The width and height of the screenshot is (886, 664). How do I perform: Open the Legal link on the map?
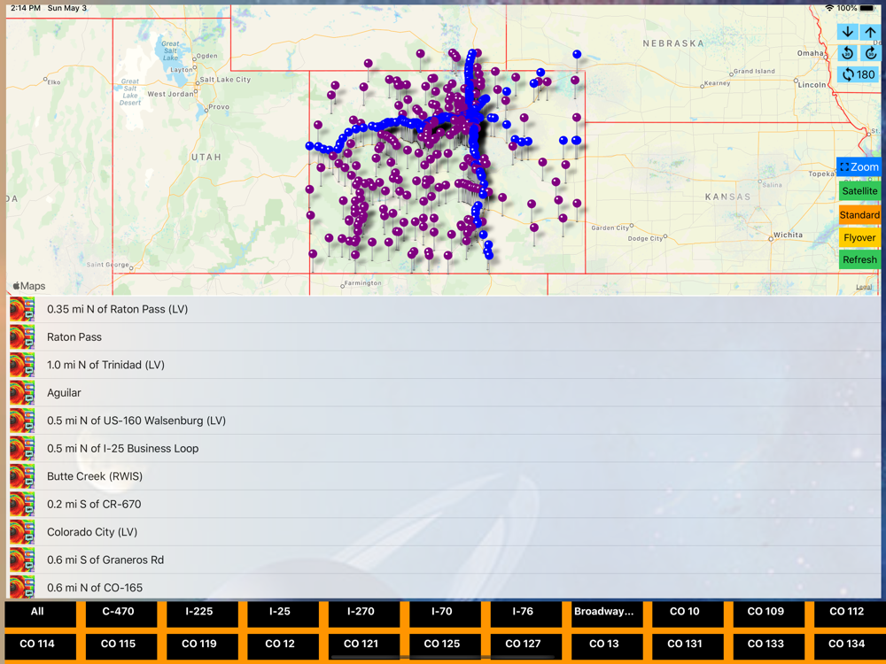(864, 287)
